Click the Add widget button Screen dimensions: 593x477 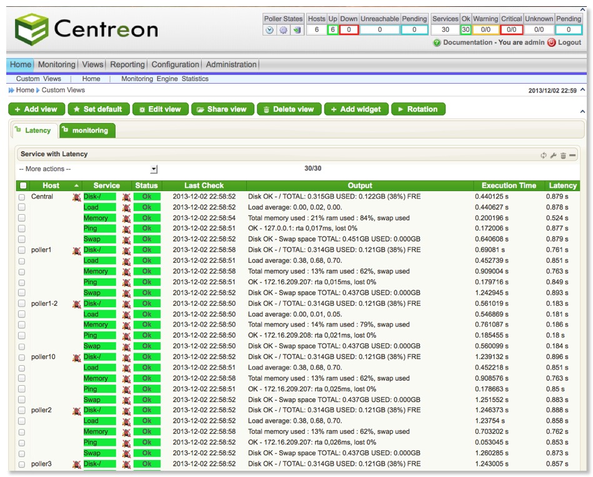[356, 109]
